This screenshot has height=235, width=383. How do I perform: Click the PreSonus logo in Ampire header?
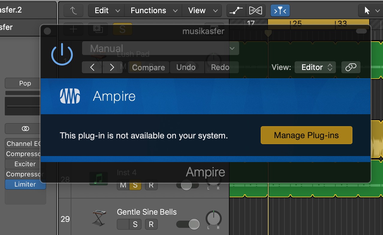click(70, 96)
